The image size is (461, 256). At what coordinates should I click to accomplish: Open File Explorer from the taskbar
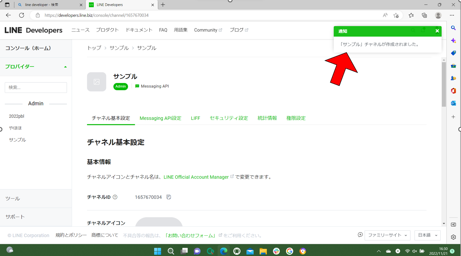(x=263, y=251)
